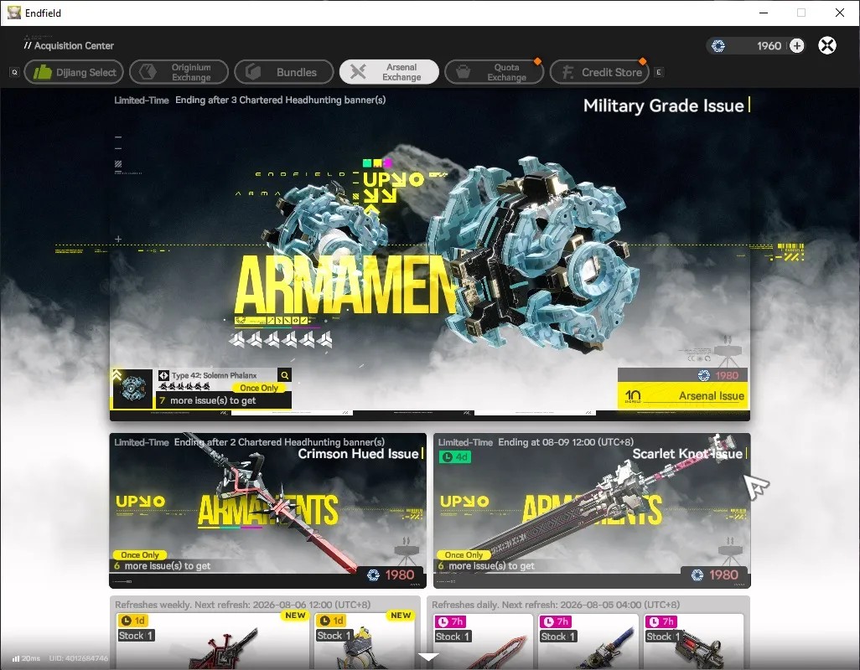Inspect Solemn Phalanx with magnifier icon
This screenshot has width=860, height=670.
tap(285, 375)
